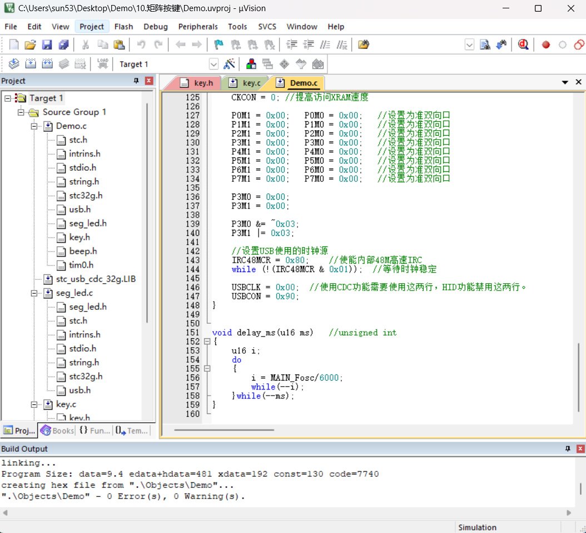Collapse the Source Group 1 folder
Image resolution: width=586 pixels, height=533 pixels.
(x=21, y=112)
